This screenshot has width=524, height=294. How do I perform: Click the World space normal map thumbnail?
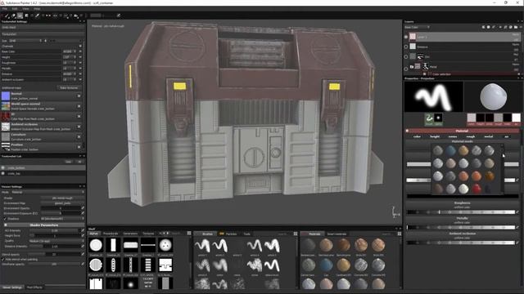6,106
